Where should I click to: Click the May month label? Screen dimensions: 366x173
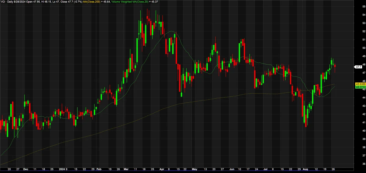[195, 169]
